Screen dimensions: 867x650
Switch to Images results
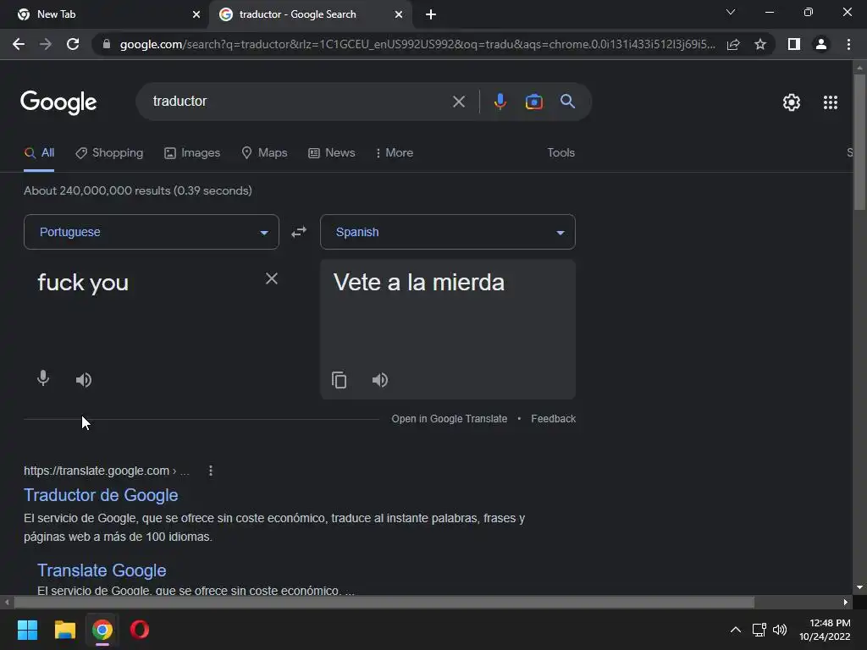[x=192, y=153]
